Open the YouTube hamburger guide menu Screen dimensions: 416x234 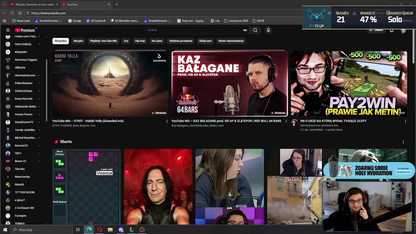tap(8, 30)
